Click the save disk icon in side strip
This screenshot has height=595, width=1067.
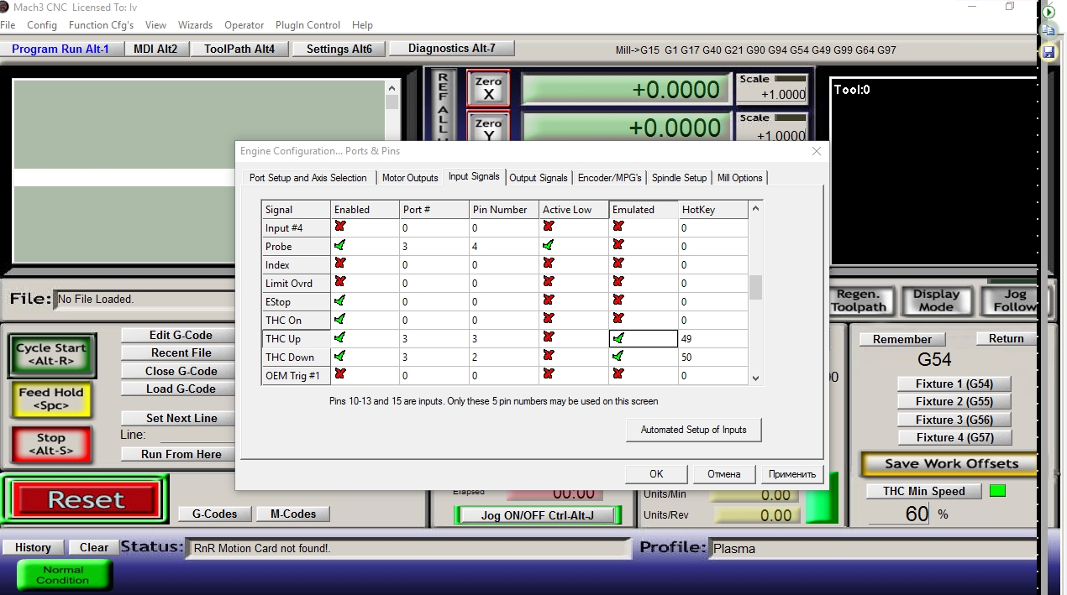(1049, 52)
